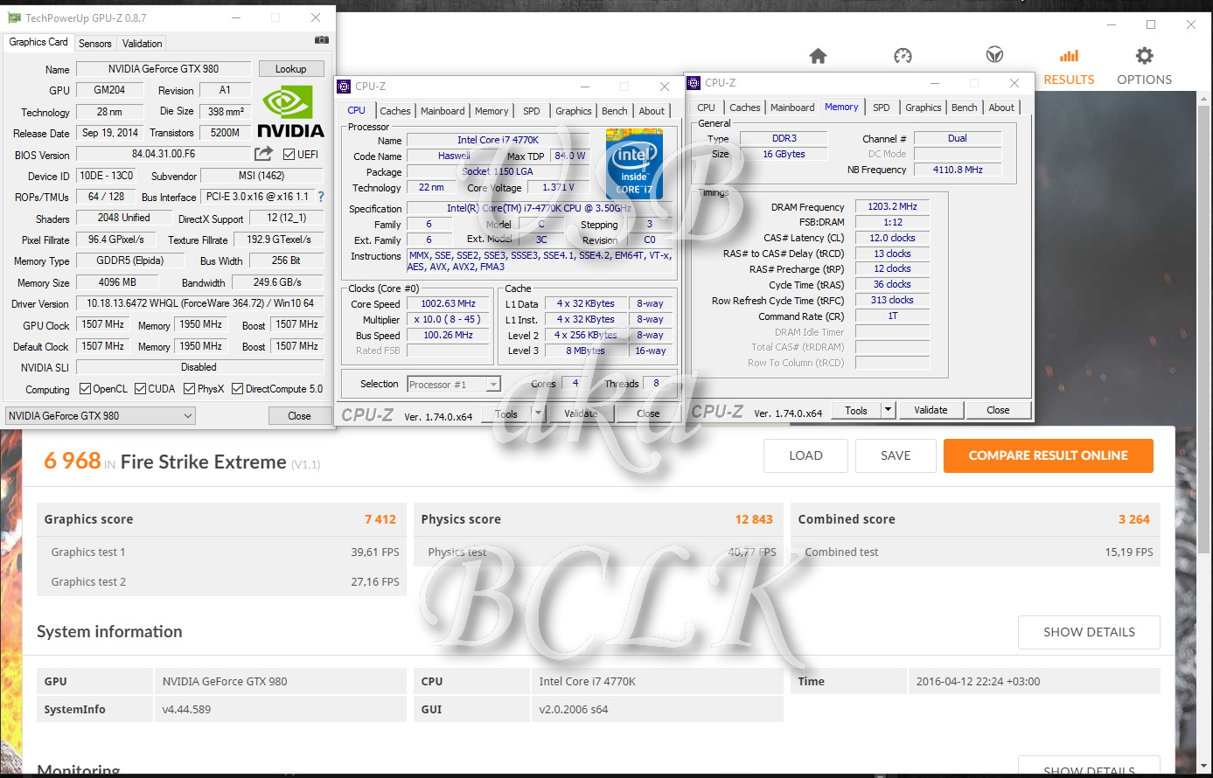The image size is (1213, 778).
Task: Open About tab in CPU-Z memory window
Action: click(x=1002, y=108)
